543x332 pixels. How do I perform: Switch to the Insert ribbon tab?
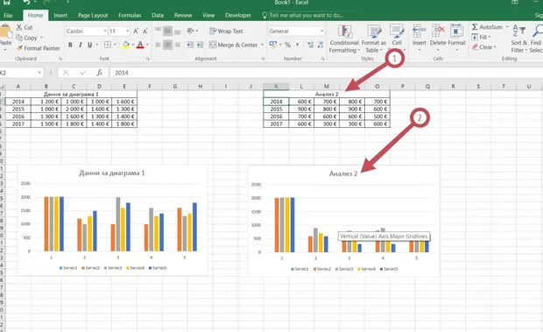(60, 15)
